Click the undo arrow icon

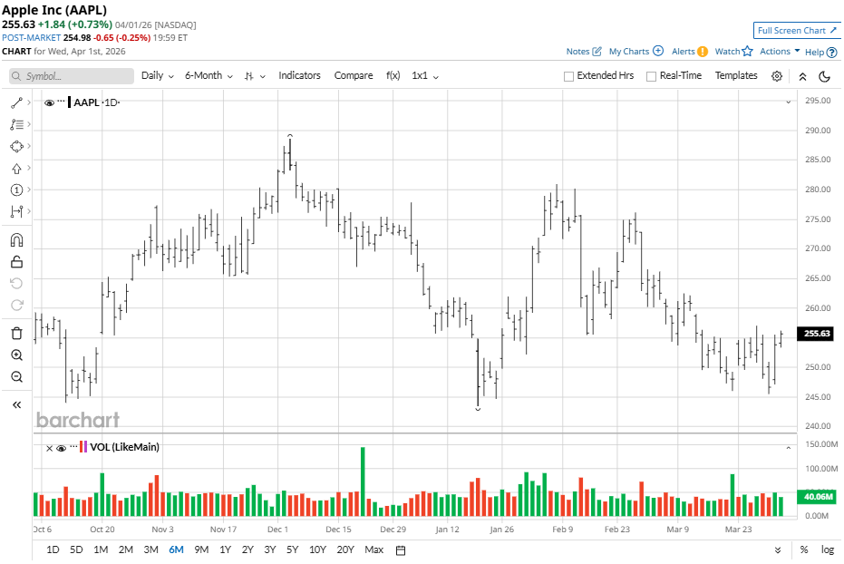click(x=16, y=284)
